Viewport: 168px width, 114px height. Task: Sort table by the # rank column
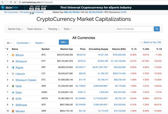pos(7,49)
